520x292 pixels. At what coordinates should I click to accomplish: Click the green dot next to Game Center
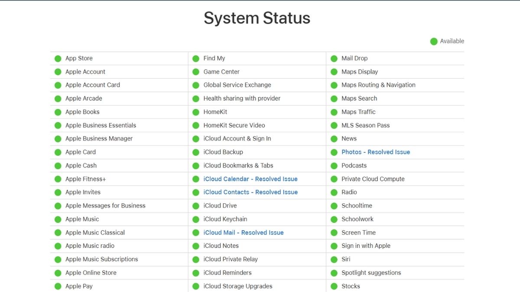pos(196,72)
